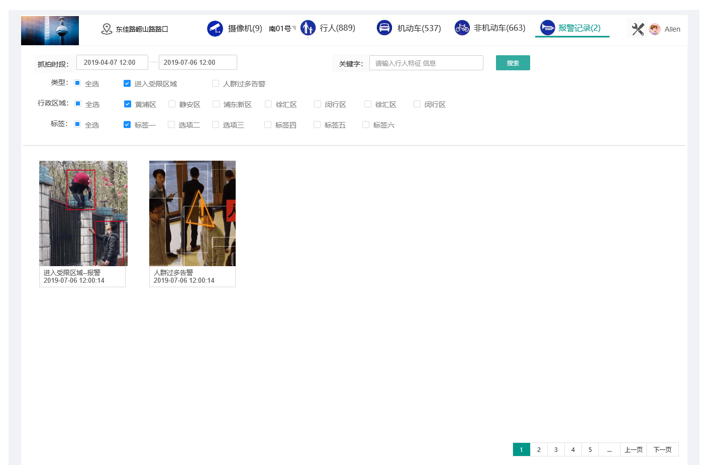704x465 pixels.
Task: Toggle 全选 checkbox in 类型 row
Action: (x=77, y=83)
